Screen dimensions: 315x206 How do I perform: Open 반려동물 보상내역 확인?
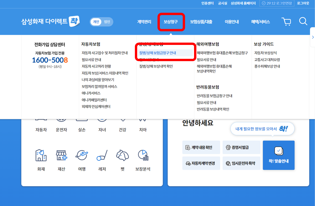point(213,109)
